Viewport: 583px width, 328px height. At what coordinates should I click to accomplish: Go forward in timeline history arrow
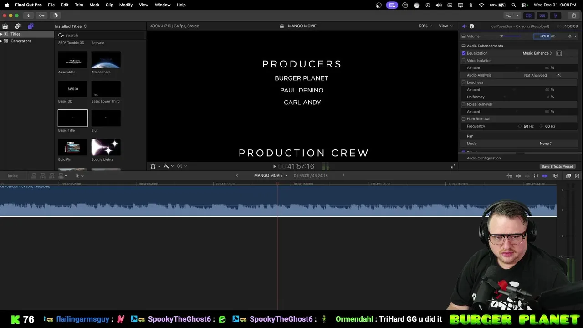343,175
